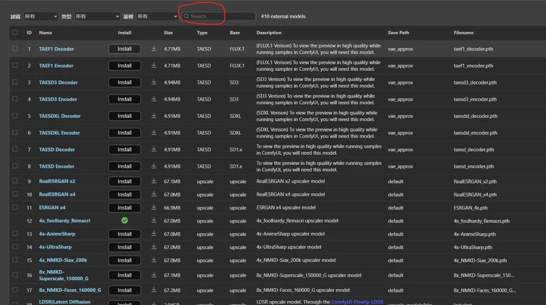The image size is (546, 305).
Task: Click the download icon for RealESRGAN x2
Action: click(154, 181)
